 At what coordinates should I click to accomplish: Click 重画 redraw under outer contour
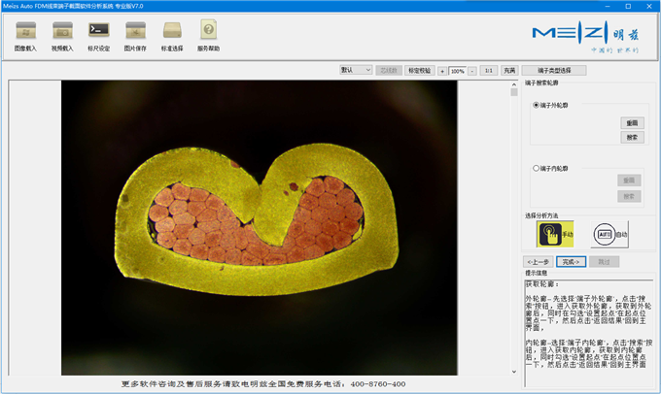632,123
